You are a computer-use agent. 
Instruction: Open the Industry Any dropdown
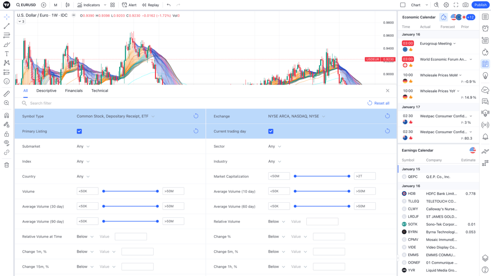[x=275, y=161]
